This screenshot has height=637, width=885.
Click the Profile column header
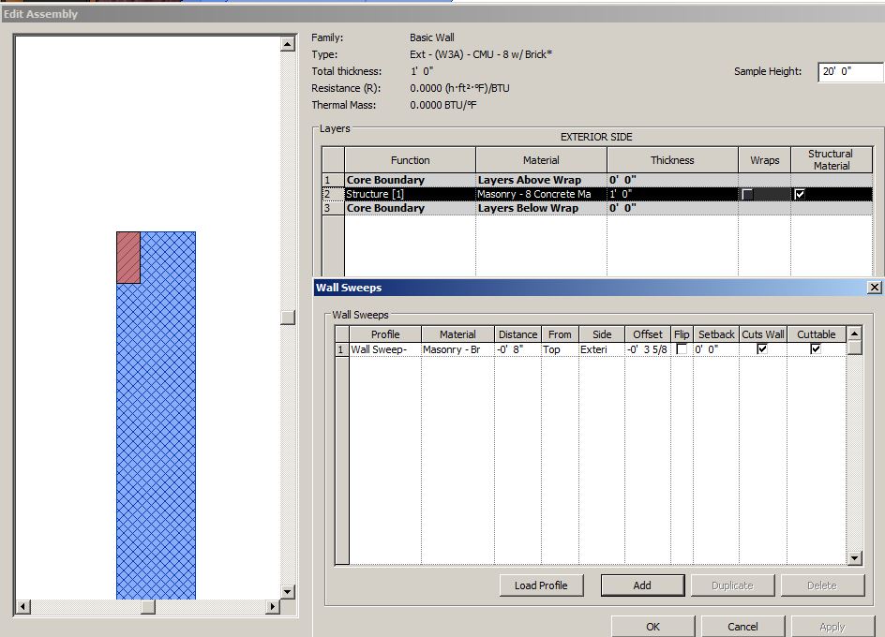385,334
